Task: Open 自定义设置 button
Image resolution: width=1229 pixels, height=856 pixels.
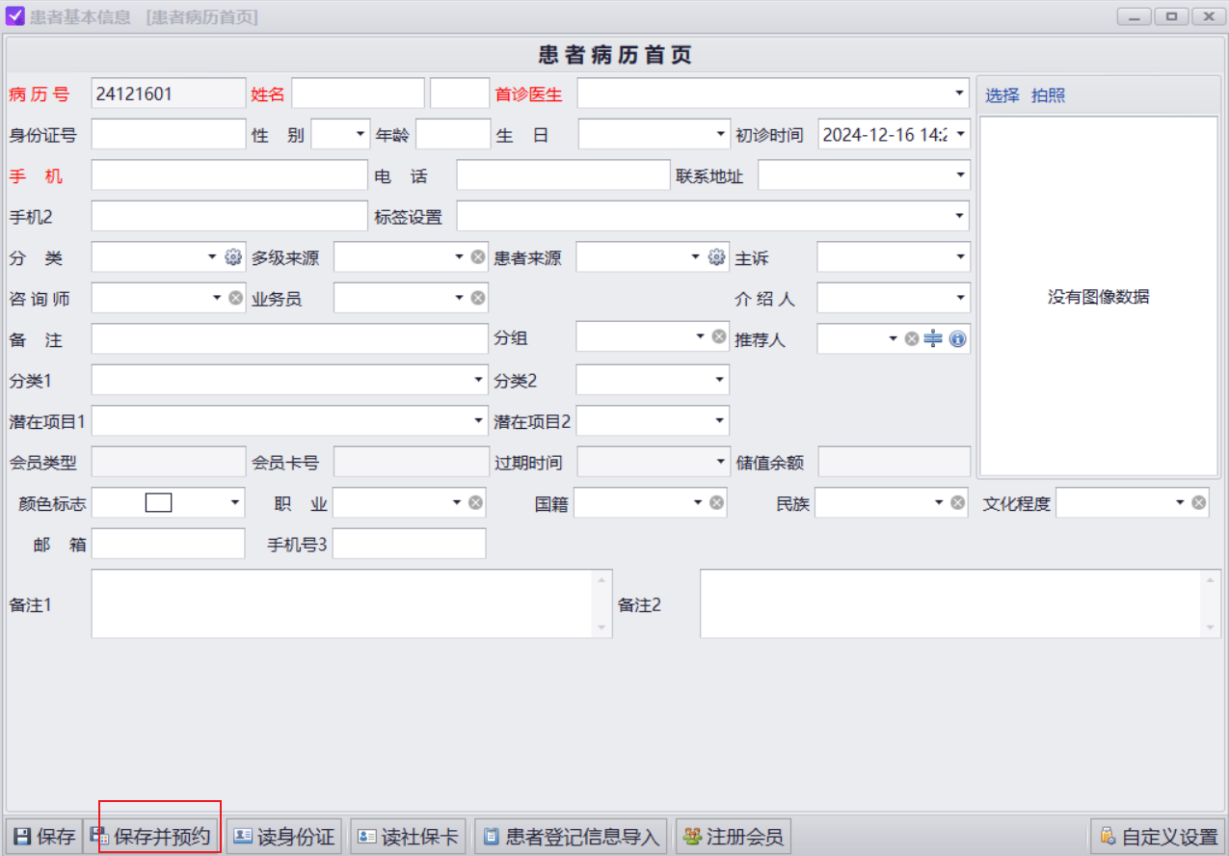Action: pos(1159,837)
